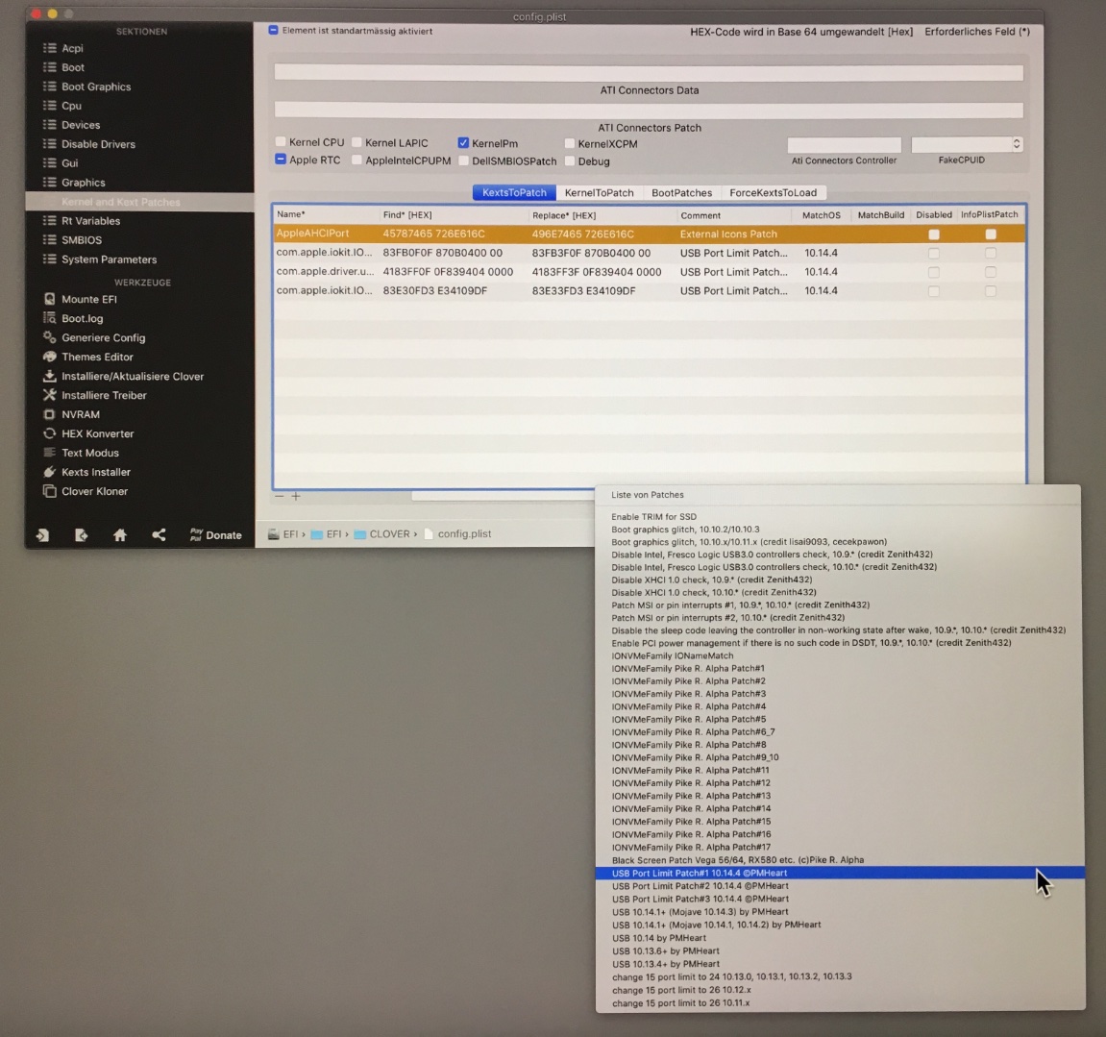
Task: Open the Gui section
Action: pyautogui.click(x=69, y=163)
